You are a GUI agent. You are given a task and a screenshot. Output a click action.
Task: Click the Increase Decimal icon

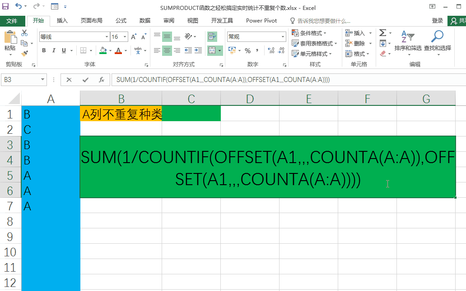tap(271, 50)
